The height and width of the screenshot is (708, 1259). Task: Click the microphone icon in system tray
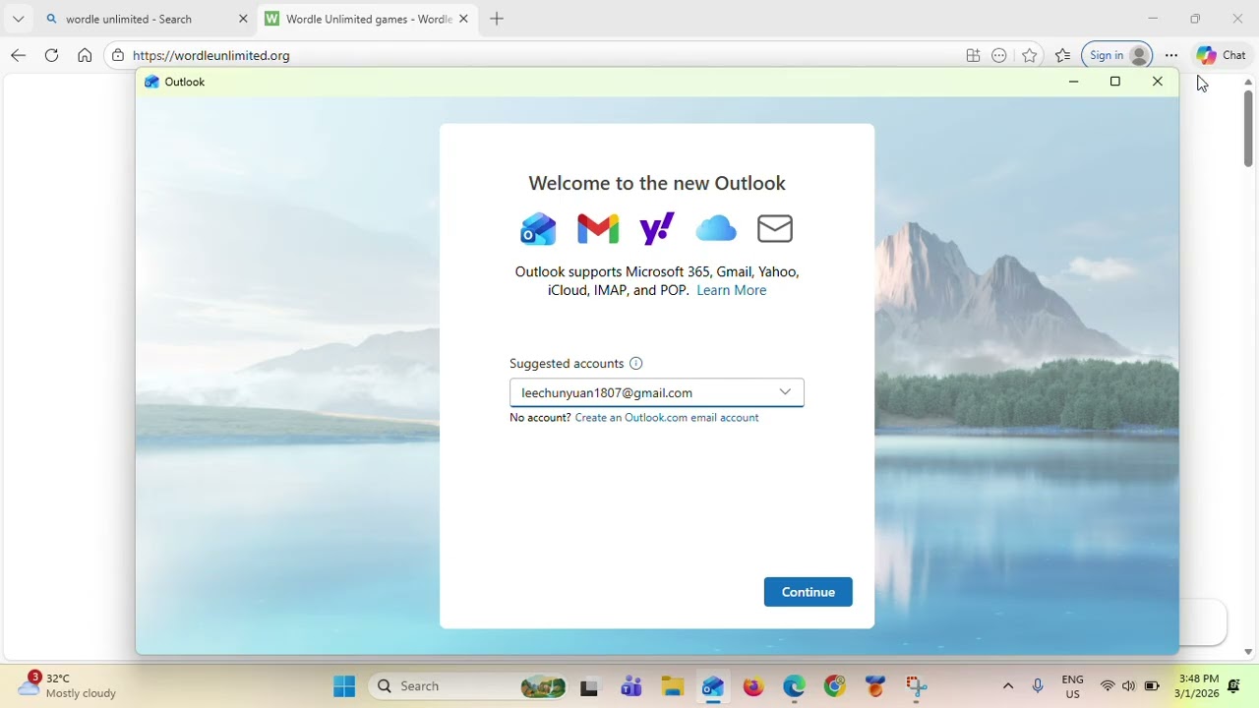pos(1038,686)
